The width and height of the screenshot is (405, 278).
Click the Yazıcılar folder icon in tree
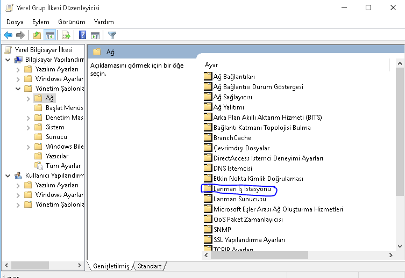(x=38, y=156)
